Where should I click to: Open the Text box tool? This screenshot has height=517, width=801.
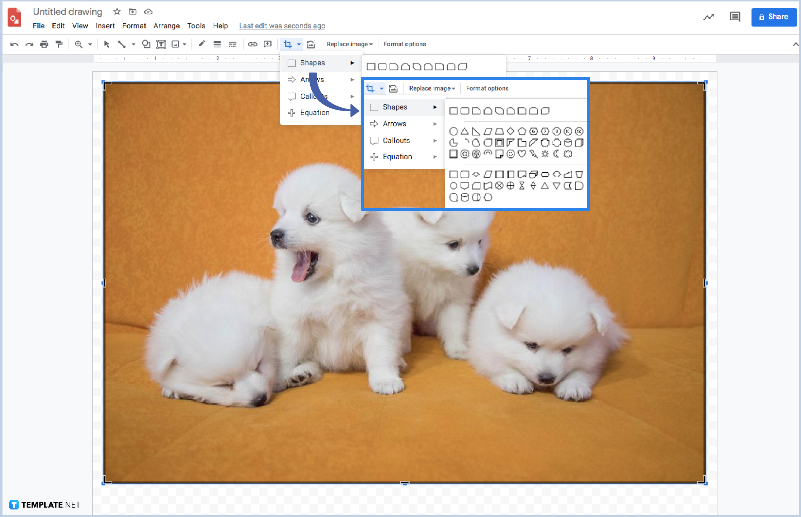161,44
